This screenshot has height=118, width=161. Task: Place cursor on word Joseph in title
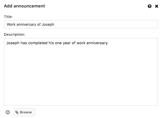tap(48, 24)
